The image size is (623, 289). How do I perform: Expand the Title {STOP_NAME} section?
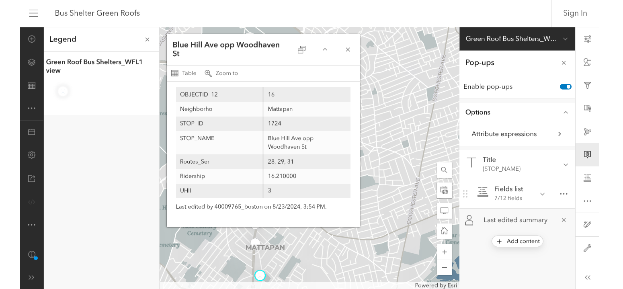pos(566,165)
